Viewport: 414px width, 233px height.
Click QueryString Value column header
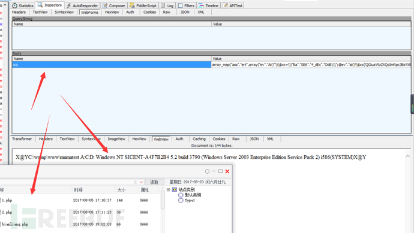point(311,24)
